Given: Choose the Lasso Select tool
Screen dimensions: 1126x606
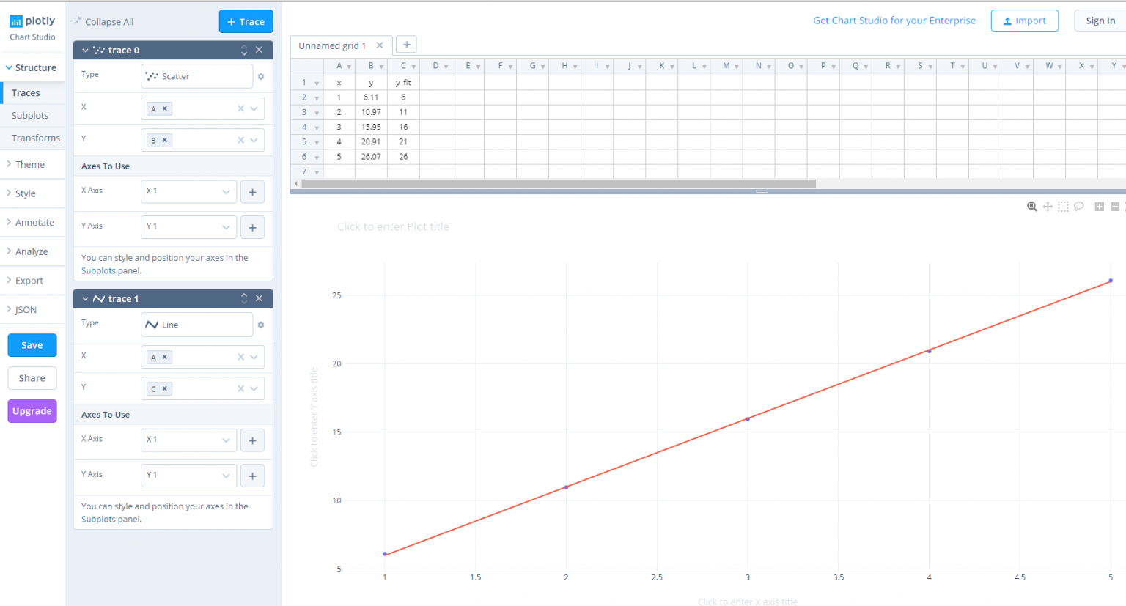Looking at the screenshot, I should tap(1078, 206).
